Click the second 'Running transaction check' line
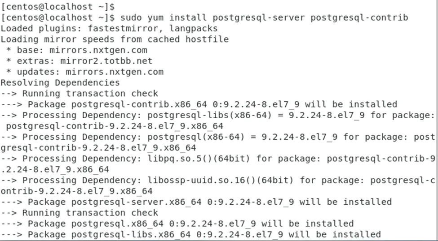This screenshot has width=438, height=241. click(90, 213)
